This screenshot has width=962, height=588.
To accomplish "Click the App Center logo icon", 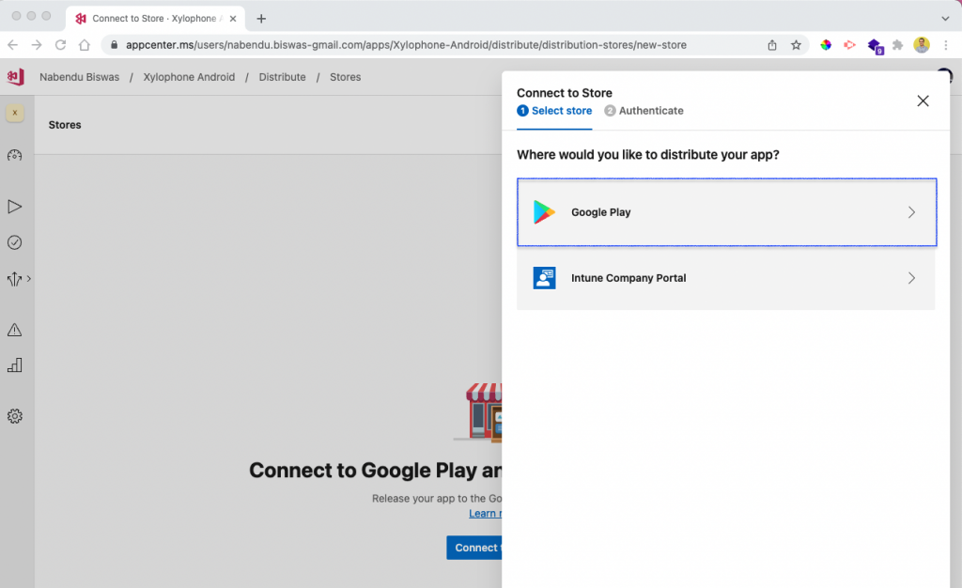I will click(x=15, y=77).
